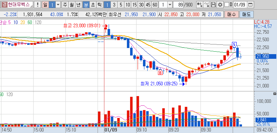Screen dimensions: 277x133
Task: Click the B buy signal marker on chart
Action: (x=160, y=72)
